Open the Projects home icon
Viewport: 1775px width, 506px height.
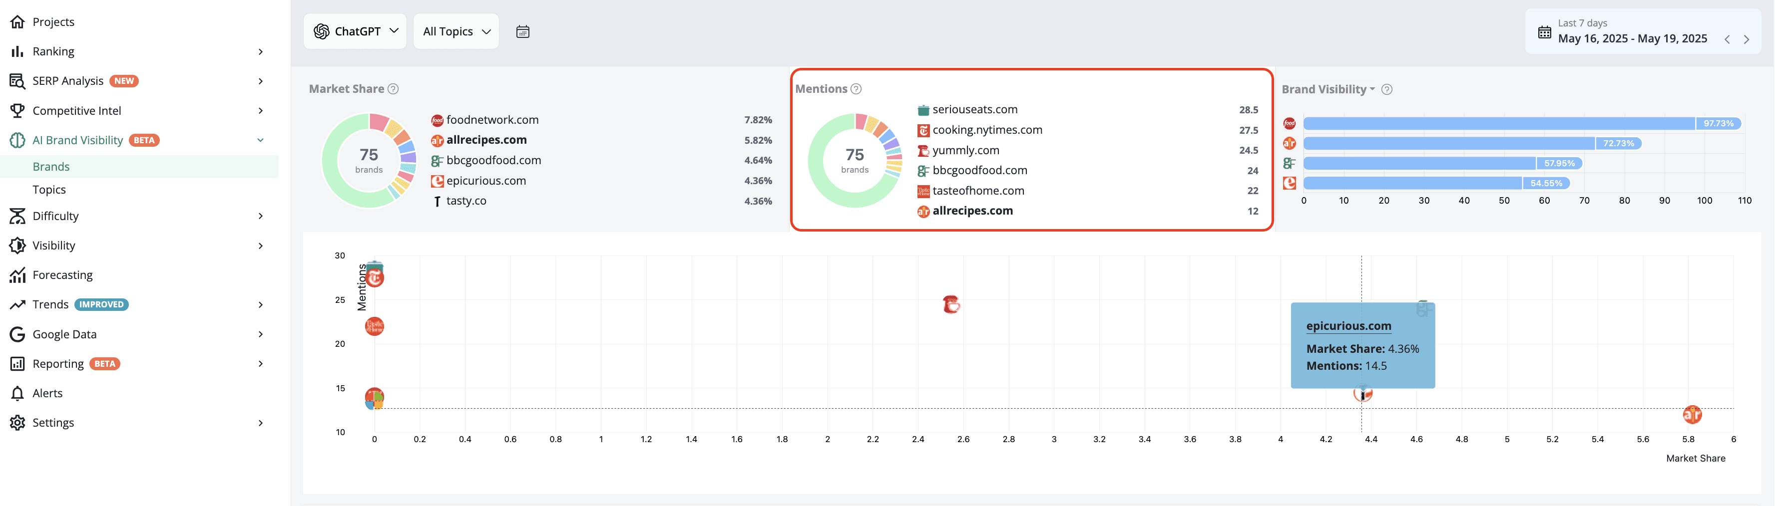click(x=17, y=22)
